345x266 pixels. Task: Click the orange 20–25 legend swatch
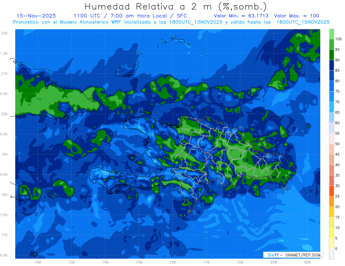pos(331,201)
